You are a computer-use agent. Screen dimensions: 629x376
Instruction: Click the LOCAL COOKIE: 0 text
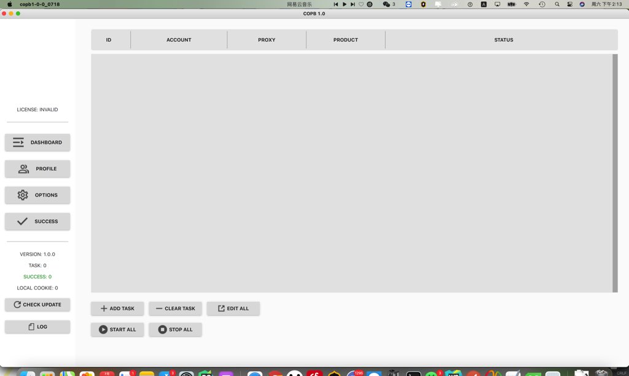click(x=37, y=288)
